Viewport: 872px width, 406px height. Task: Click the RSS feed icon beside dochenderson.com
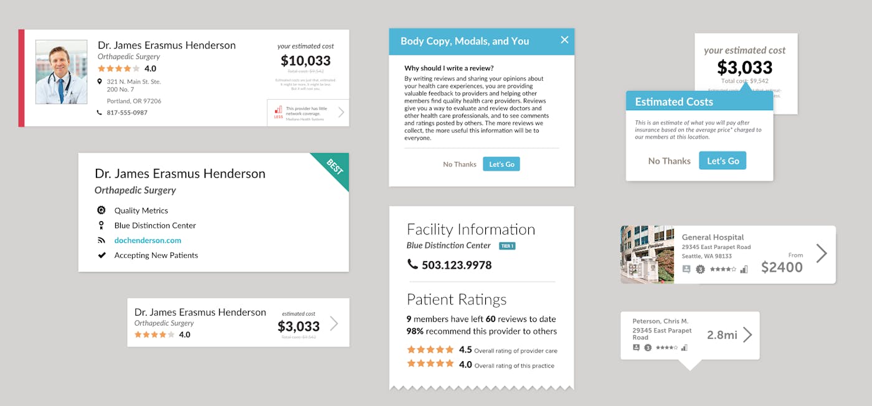click(x=102, y=240)
